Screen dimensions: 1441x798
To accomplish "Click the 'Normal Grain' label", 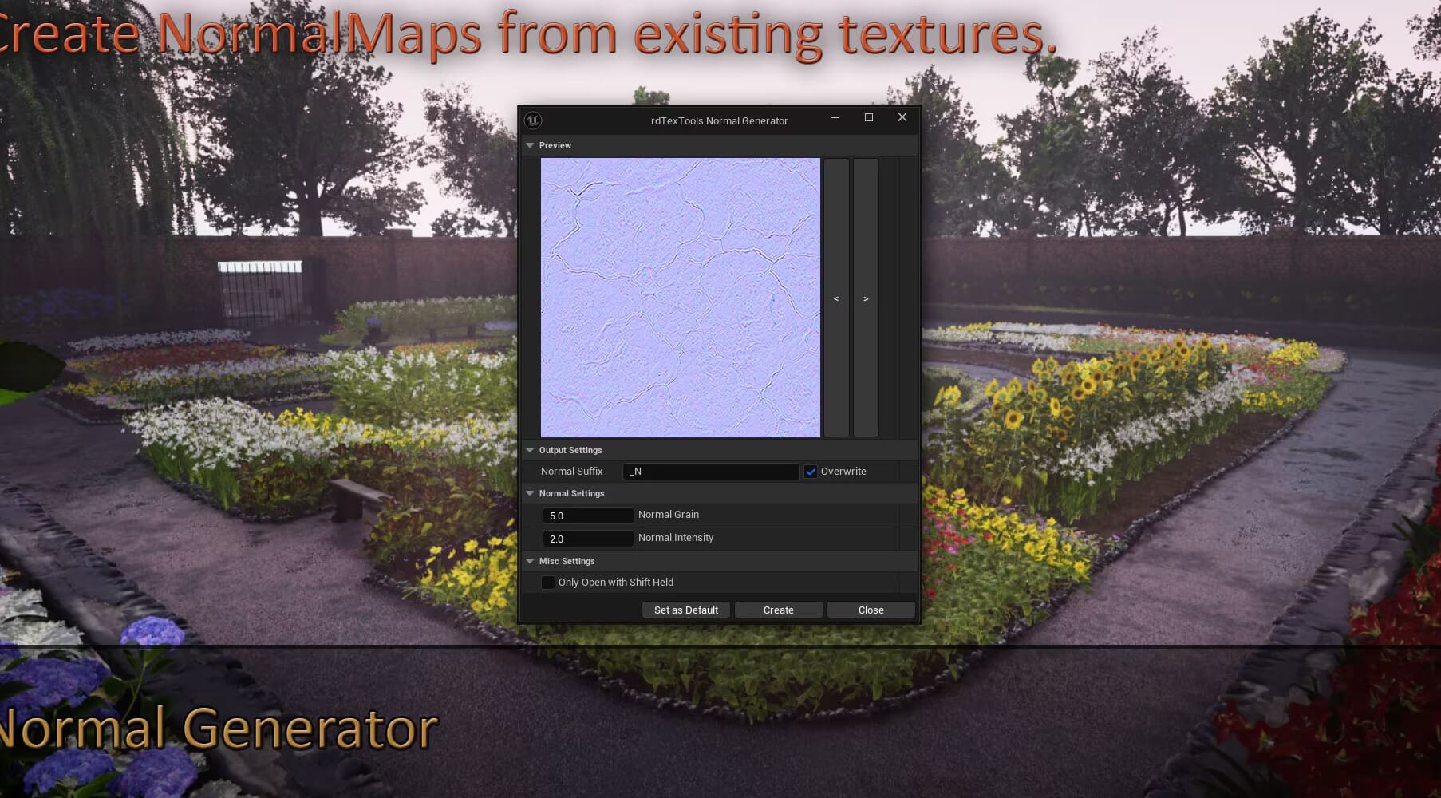I will click(669, 515).
